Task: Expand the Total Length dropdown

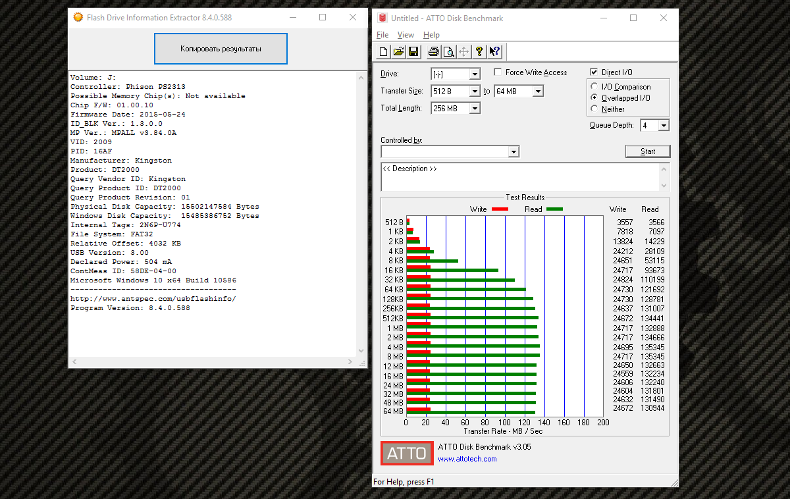Action: tap(475, 109)
